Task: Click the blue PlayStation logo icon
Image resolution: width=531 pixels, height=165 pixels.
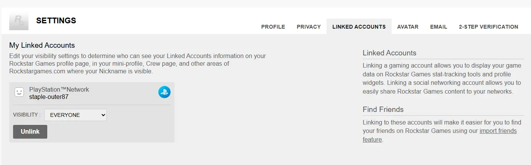Action: [x=164, y=92]
